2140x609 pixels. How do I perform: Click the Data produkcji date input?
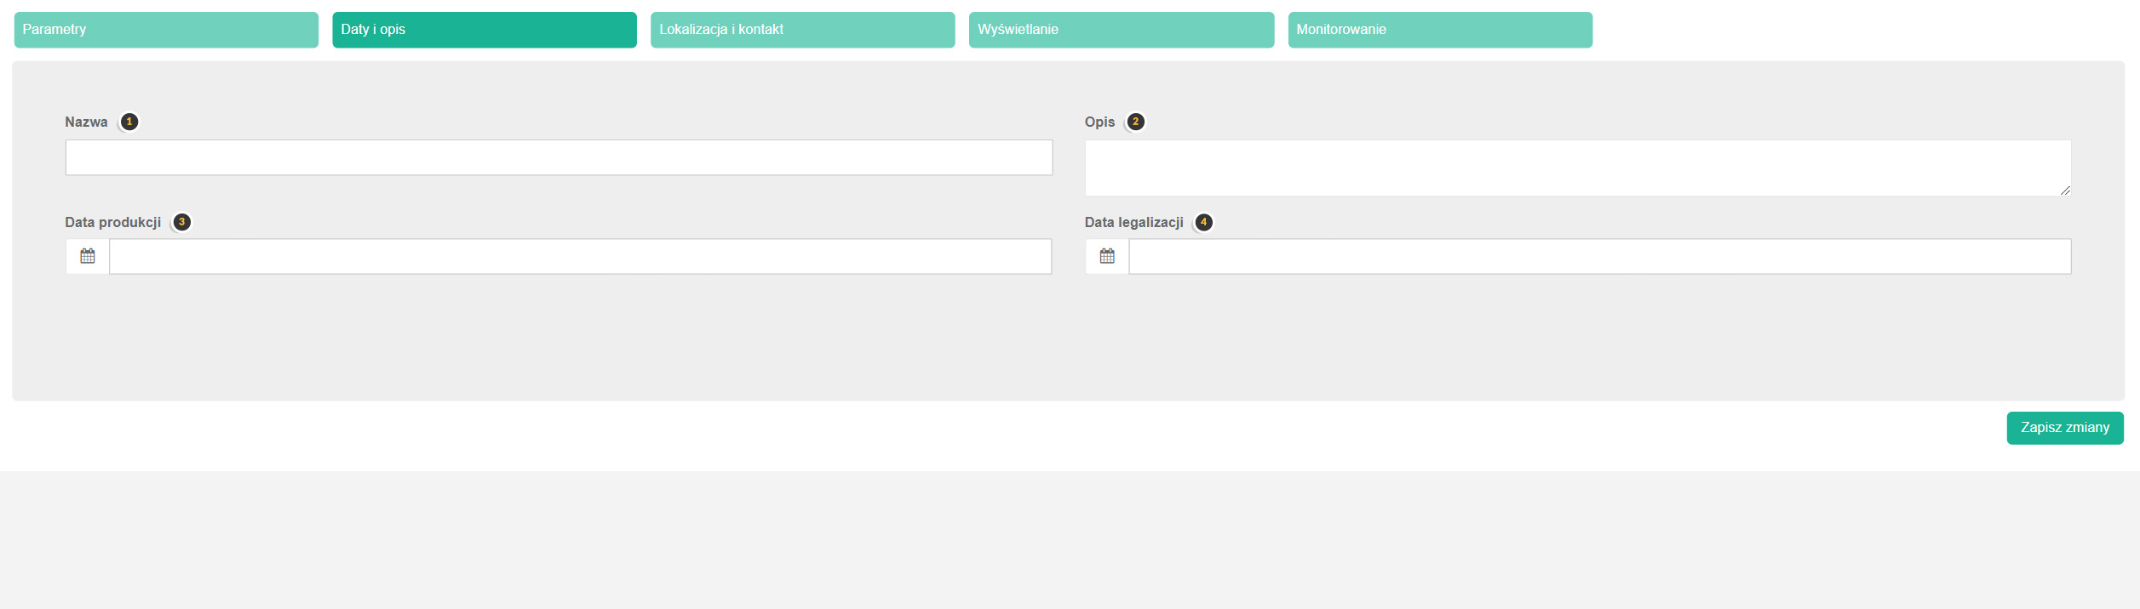580,257
